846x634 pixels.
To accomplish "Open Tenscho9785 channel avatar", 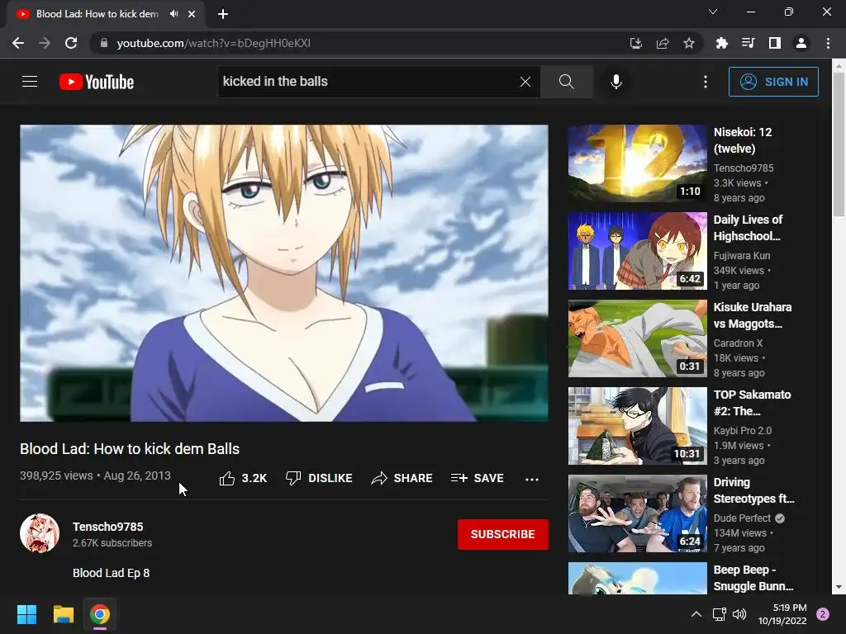I will [40, 533].
